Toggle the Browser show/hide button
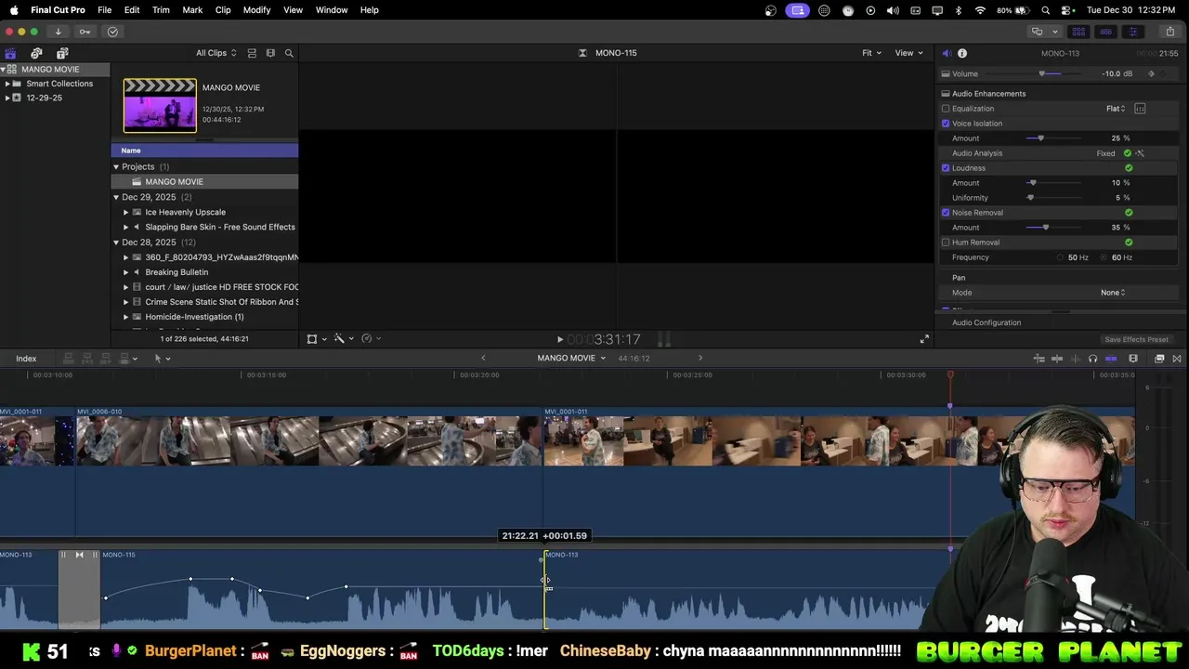This screenshot has width=1189, height=669. coord(1078,32)
